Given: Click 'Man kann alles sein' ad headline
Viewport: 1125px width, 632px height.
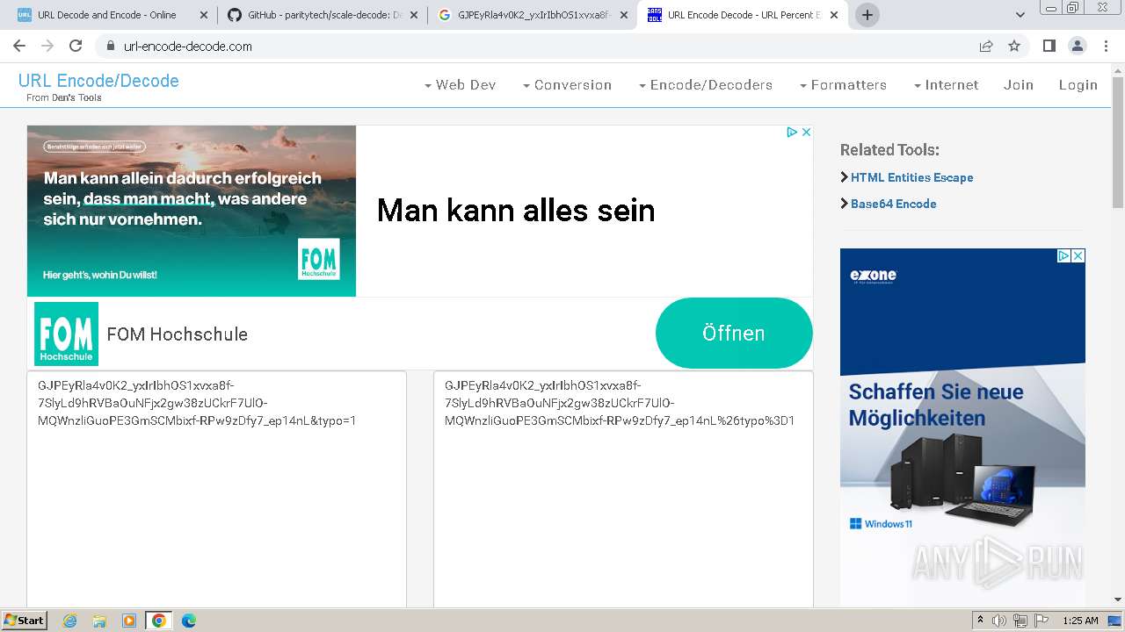Looking at the screenshot, I should [x=516, y=211].
